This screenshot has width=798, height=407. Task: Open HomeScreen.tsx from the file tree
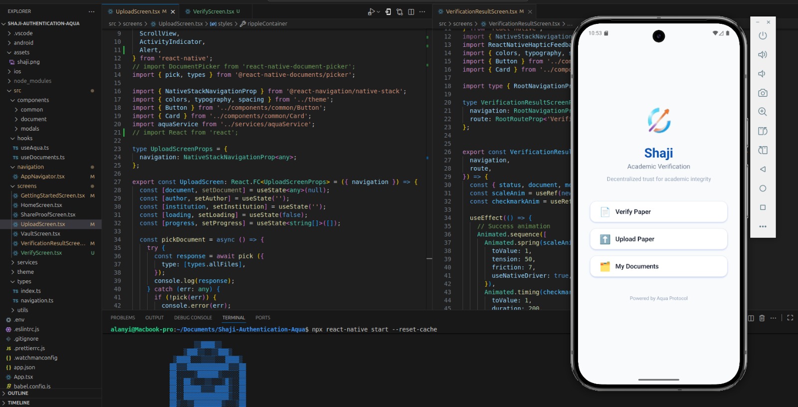(x=41, y=205)
